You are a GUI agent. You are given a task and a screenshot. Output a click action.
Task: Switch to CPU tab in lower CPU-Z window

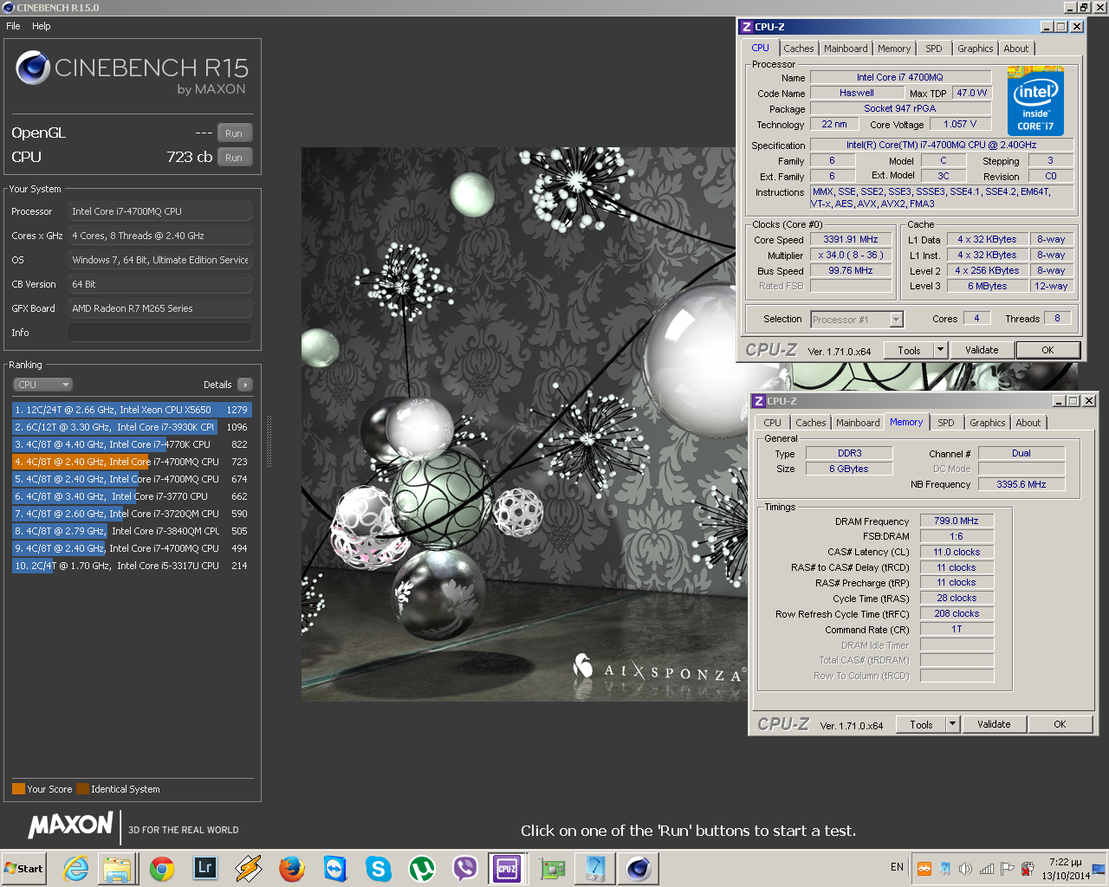coord(772,423)
